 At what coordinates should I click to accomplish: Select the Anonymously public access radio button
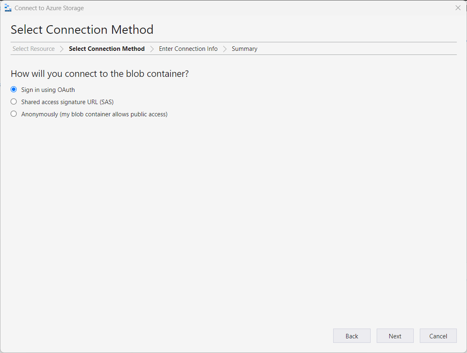(x=14, y=114)
